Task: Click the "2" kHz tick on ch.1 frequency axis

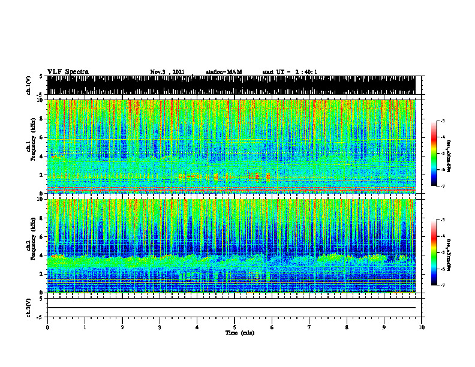Action: point(41,175)
